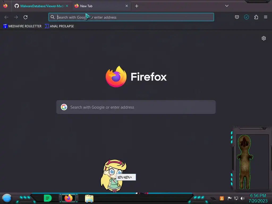This screenshot has height=204, width=272.
Task: Close the MalwareDatabase GitHub tab
Action: pyautogui.click(x=67, y=6)
